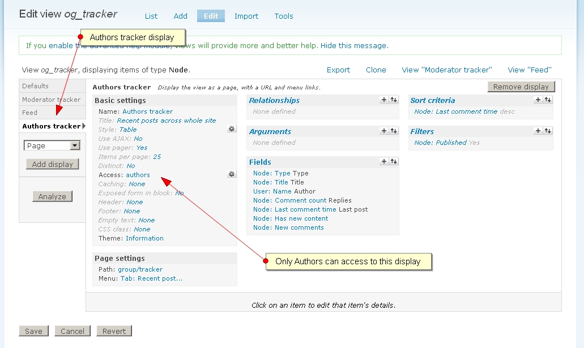The width and height of the screenshot is (584, 348).
Task: Add a new field with plus icon
Action: [383, 161]
